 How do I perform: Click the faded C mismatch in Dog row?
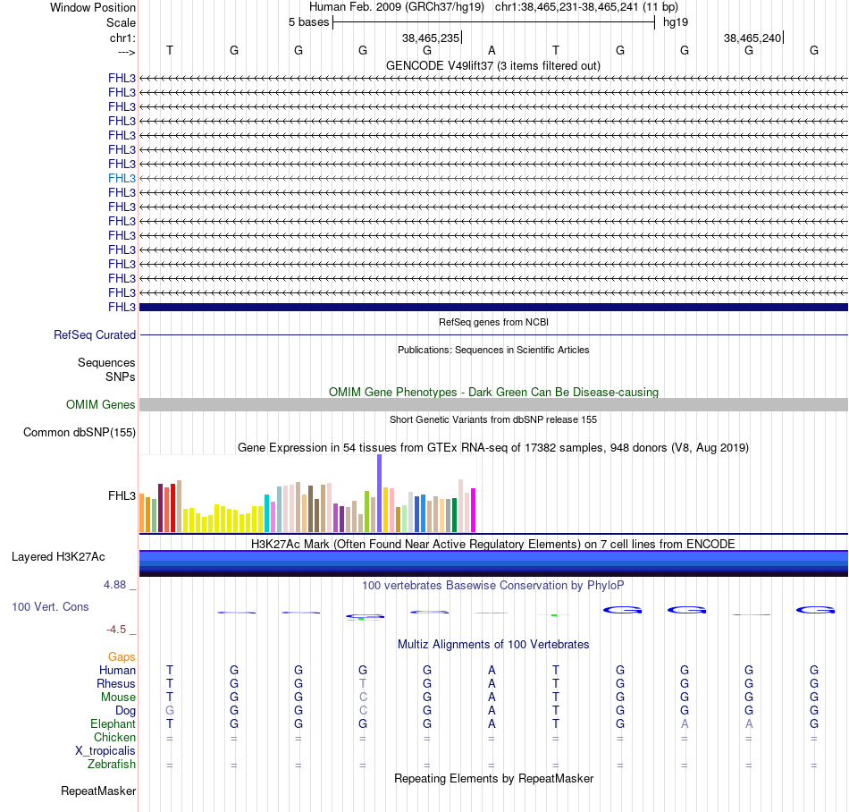(363, 710)
